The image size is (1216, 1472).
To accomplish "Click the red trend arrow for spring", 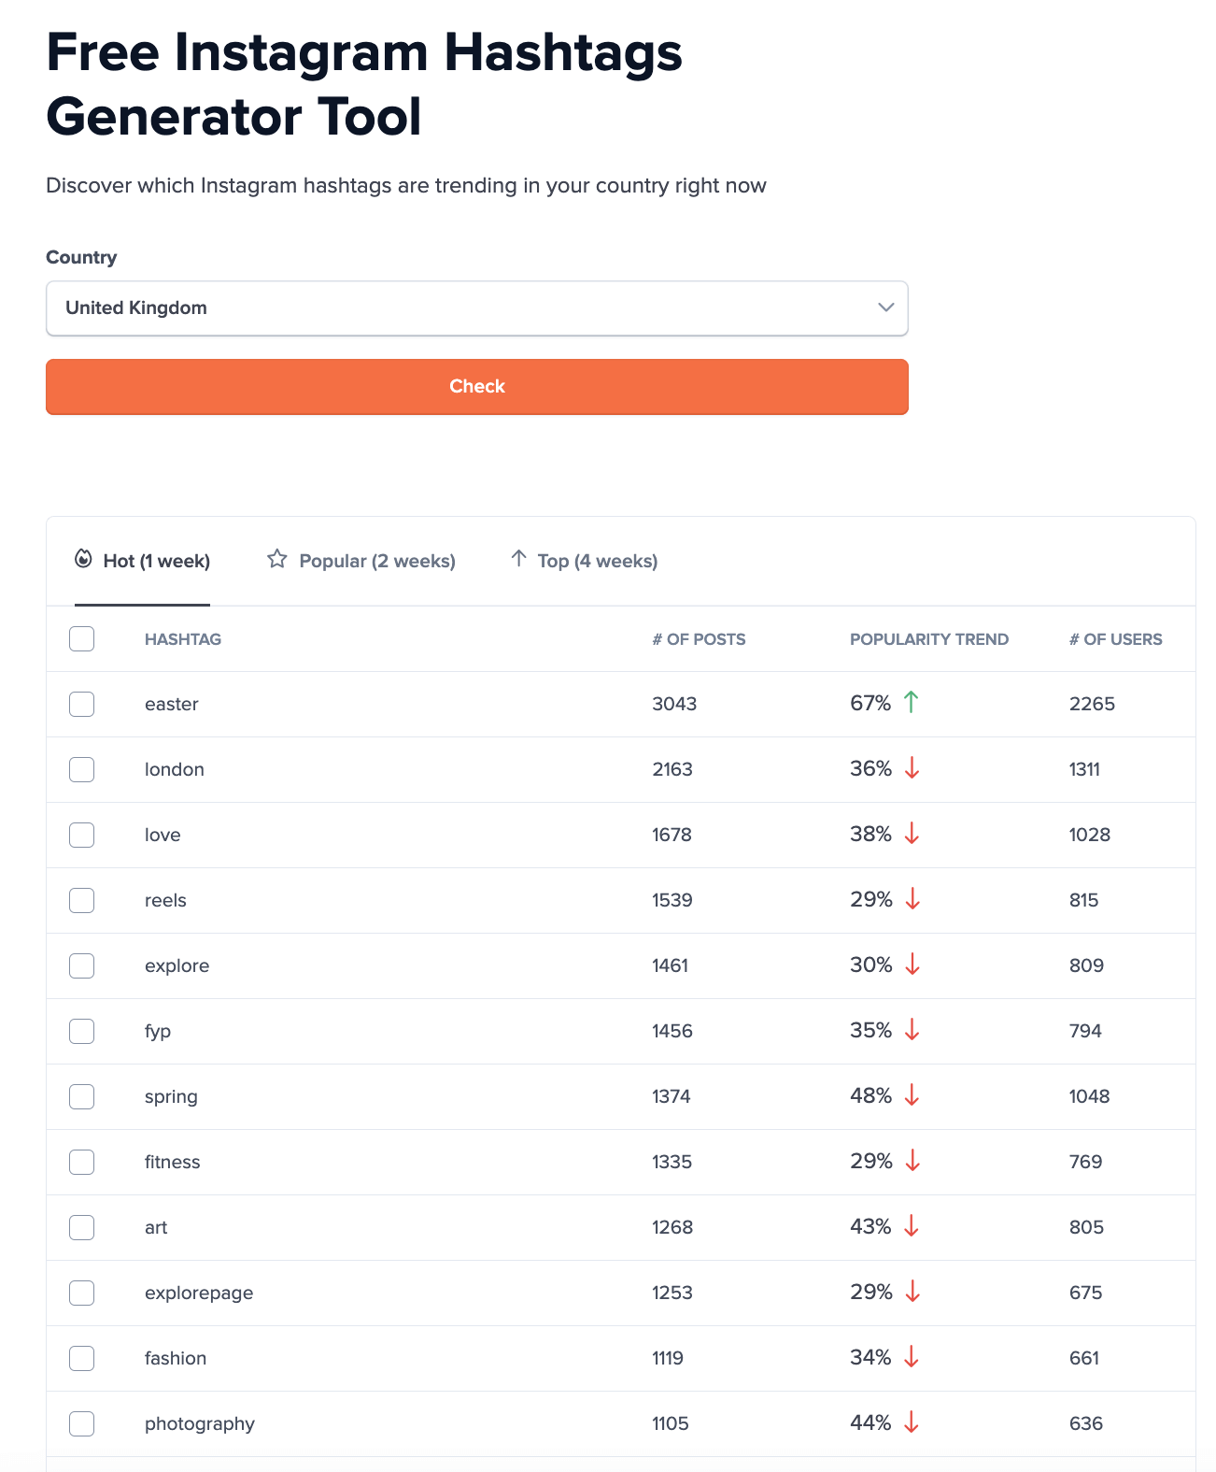I will [x=912, y=1095].
